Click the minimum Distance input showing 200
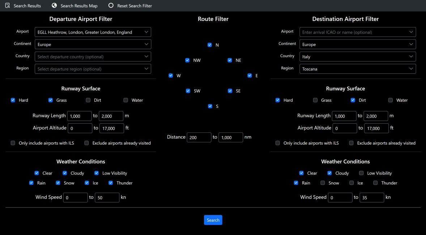The height and width of the screenshot is (235, 426). tap(199, 137)
